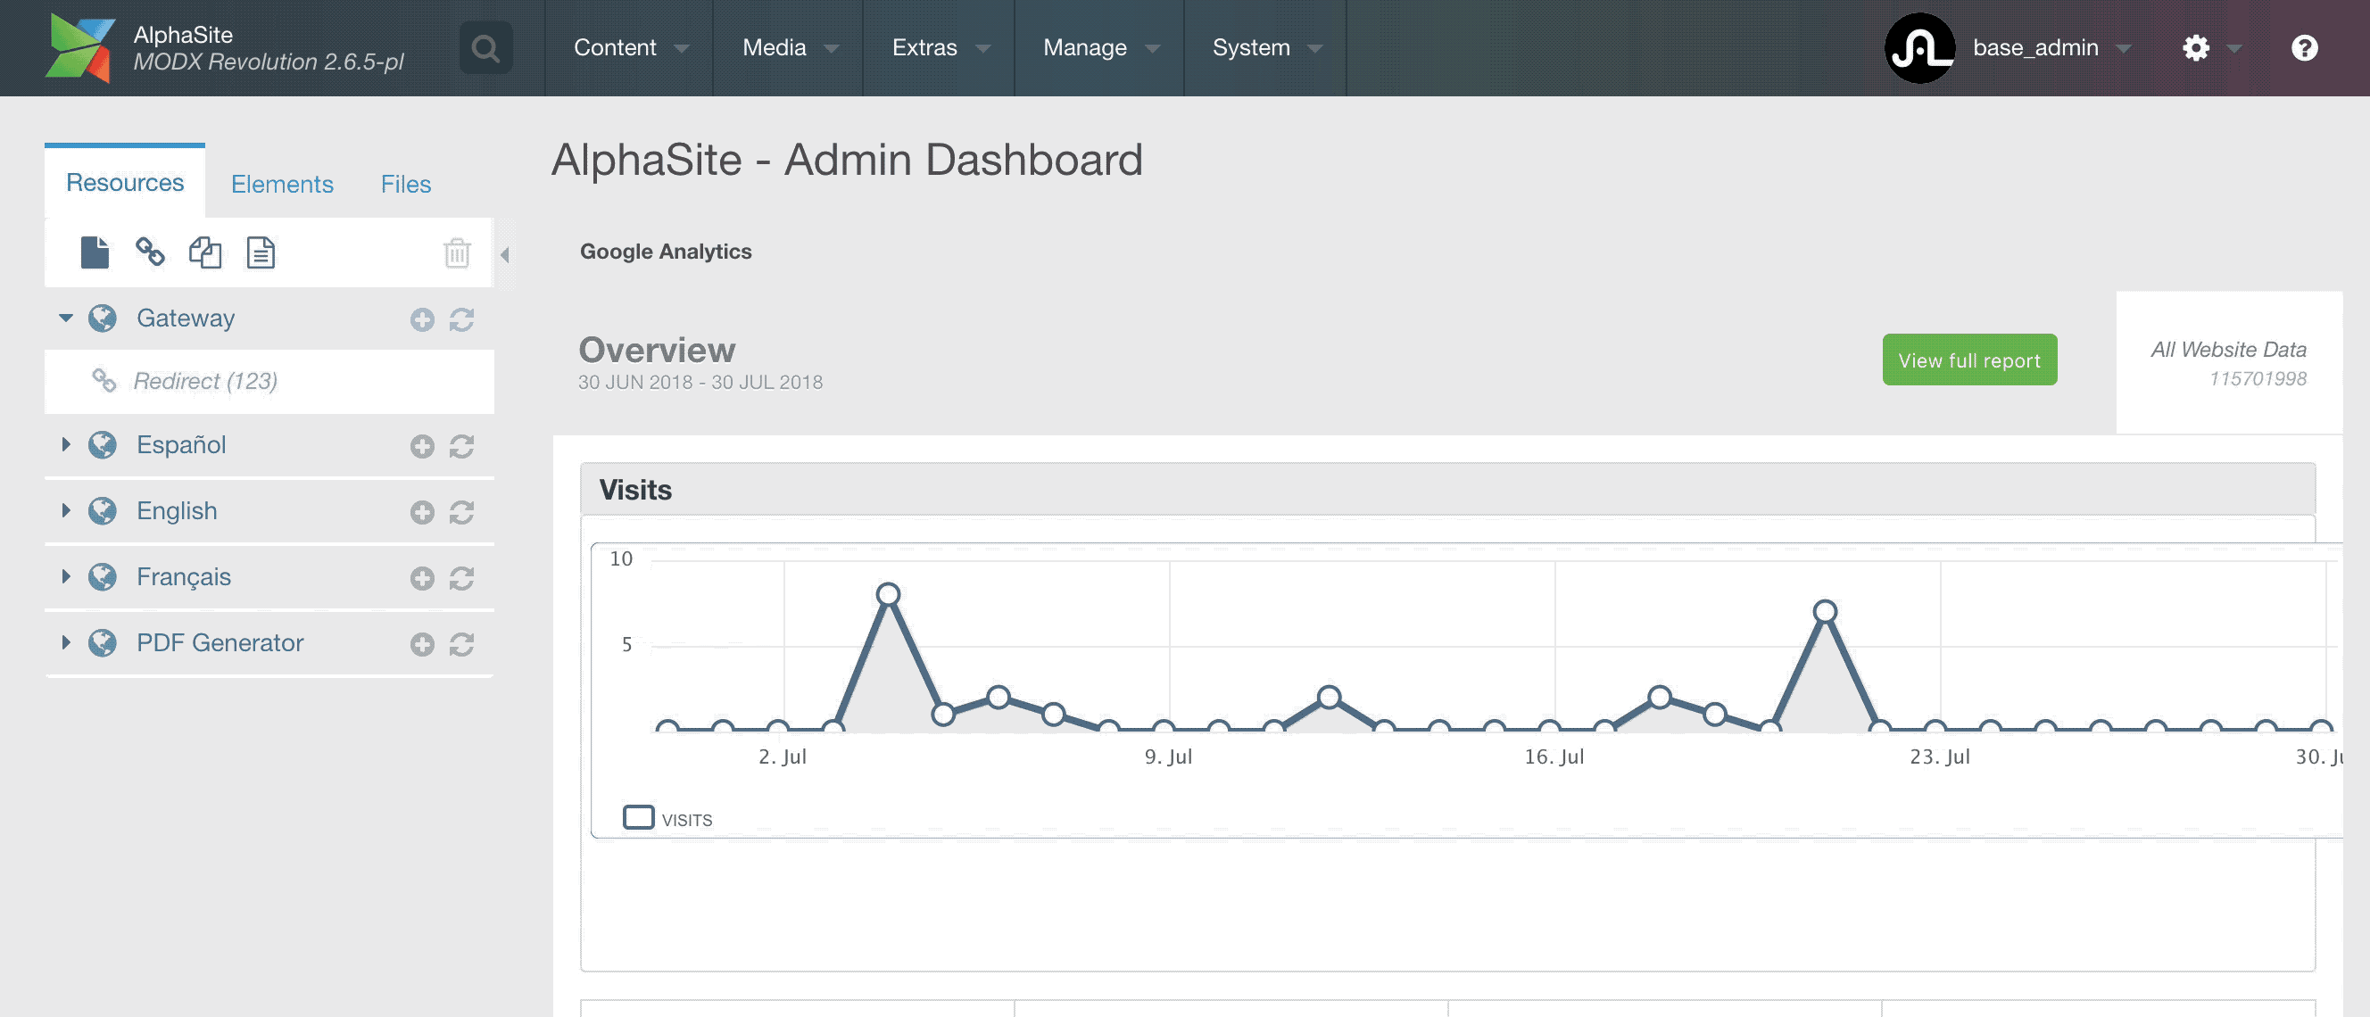2370x1017 pixels.
Task: Click the New Weblink chain icon
Action: coord(150,252)
